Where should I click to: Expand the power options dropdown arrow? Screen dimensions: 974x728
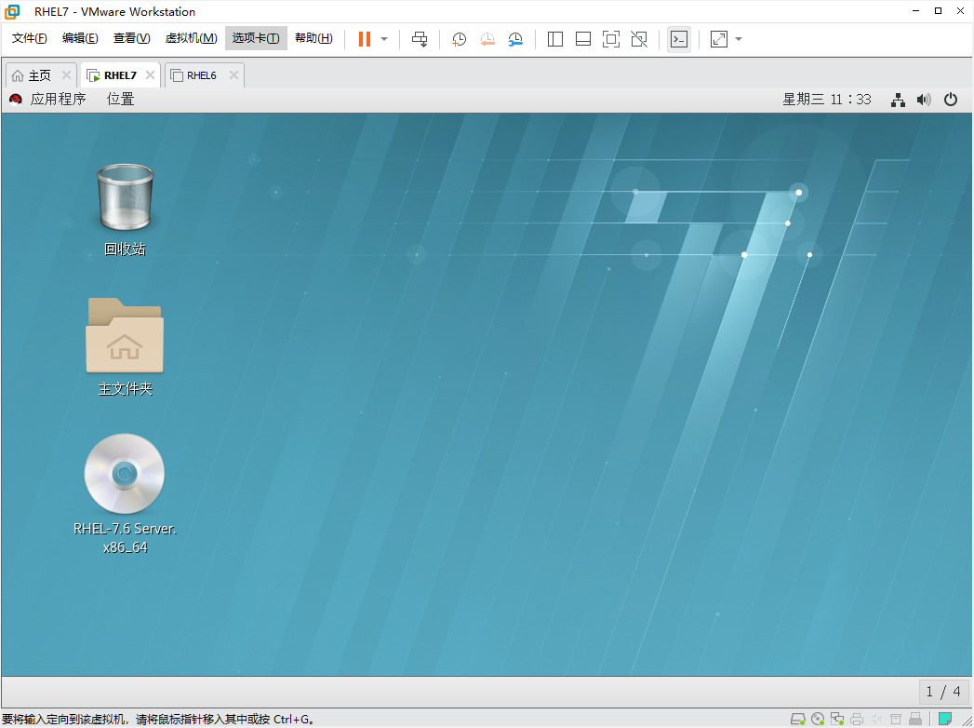coord(384,39)
